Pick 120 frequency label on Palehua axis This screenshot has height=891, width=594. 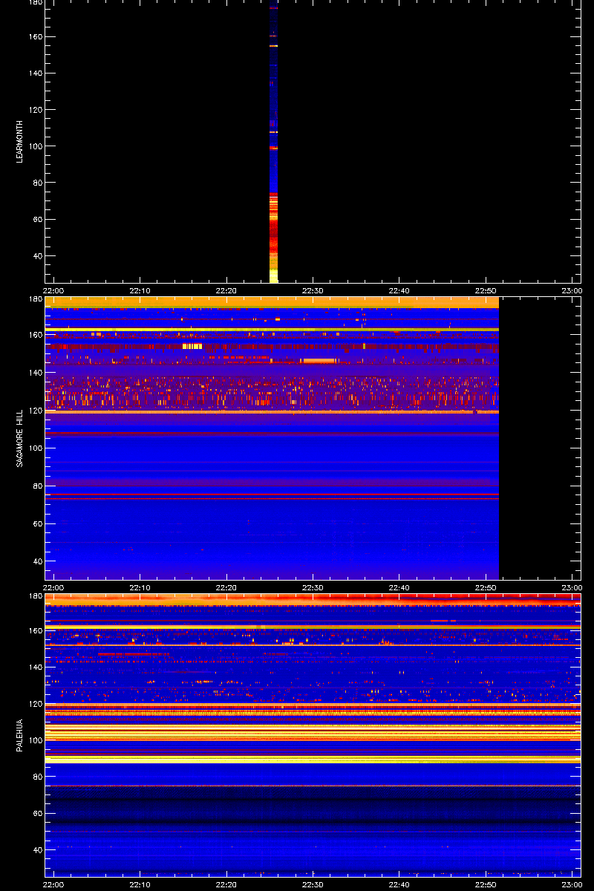[34, 703]
